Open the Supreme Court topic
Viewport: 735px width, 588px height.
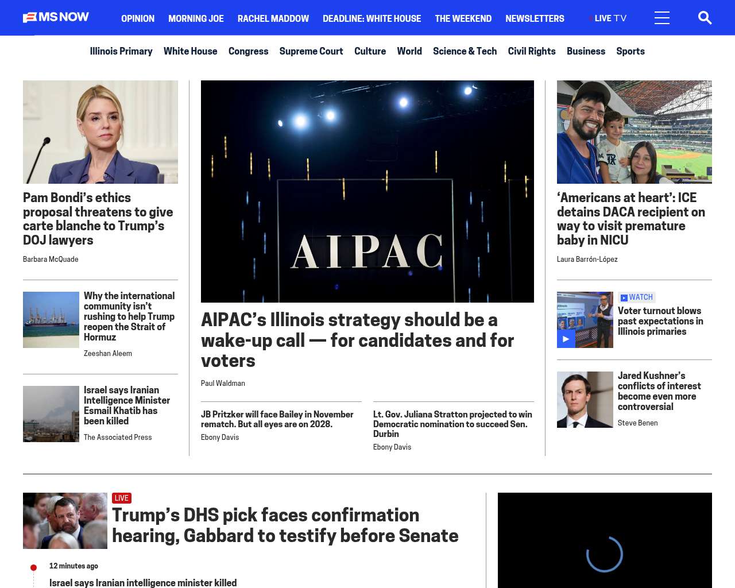[x=311, y=51]
